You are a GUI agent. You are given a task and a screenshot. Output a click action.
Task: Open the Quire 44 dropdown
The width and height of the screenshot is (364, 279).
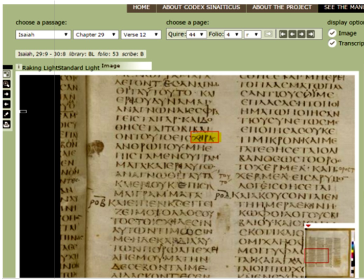point(196,35)
